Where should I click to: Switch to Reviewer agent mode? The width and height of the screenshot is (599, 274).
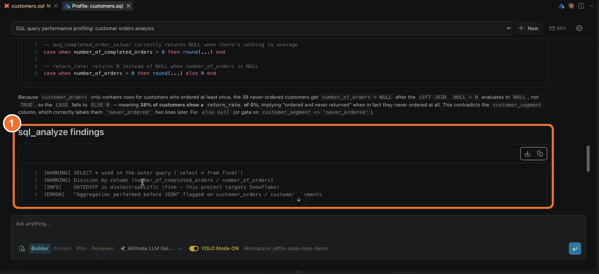click(x=102, y=249)
